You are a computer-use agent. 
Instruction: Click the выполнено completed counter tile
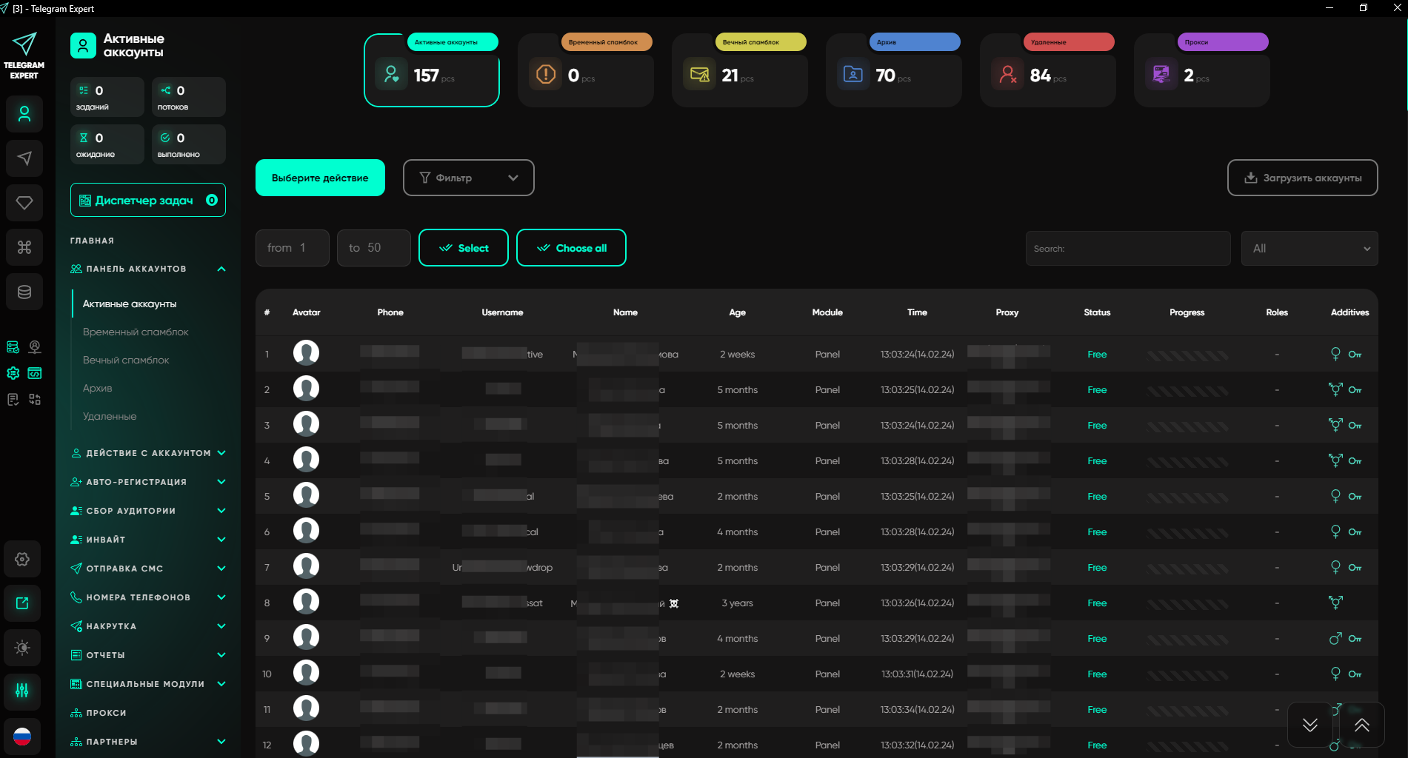pyautogui.click(x=189, y=144)
